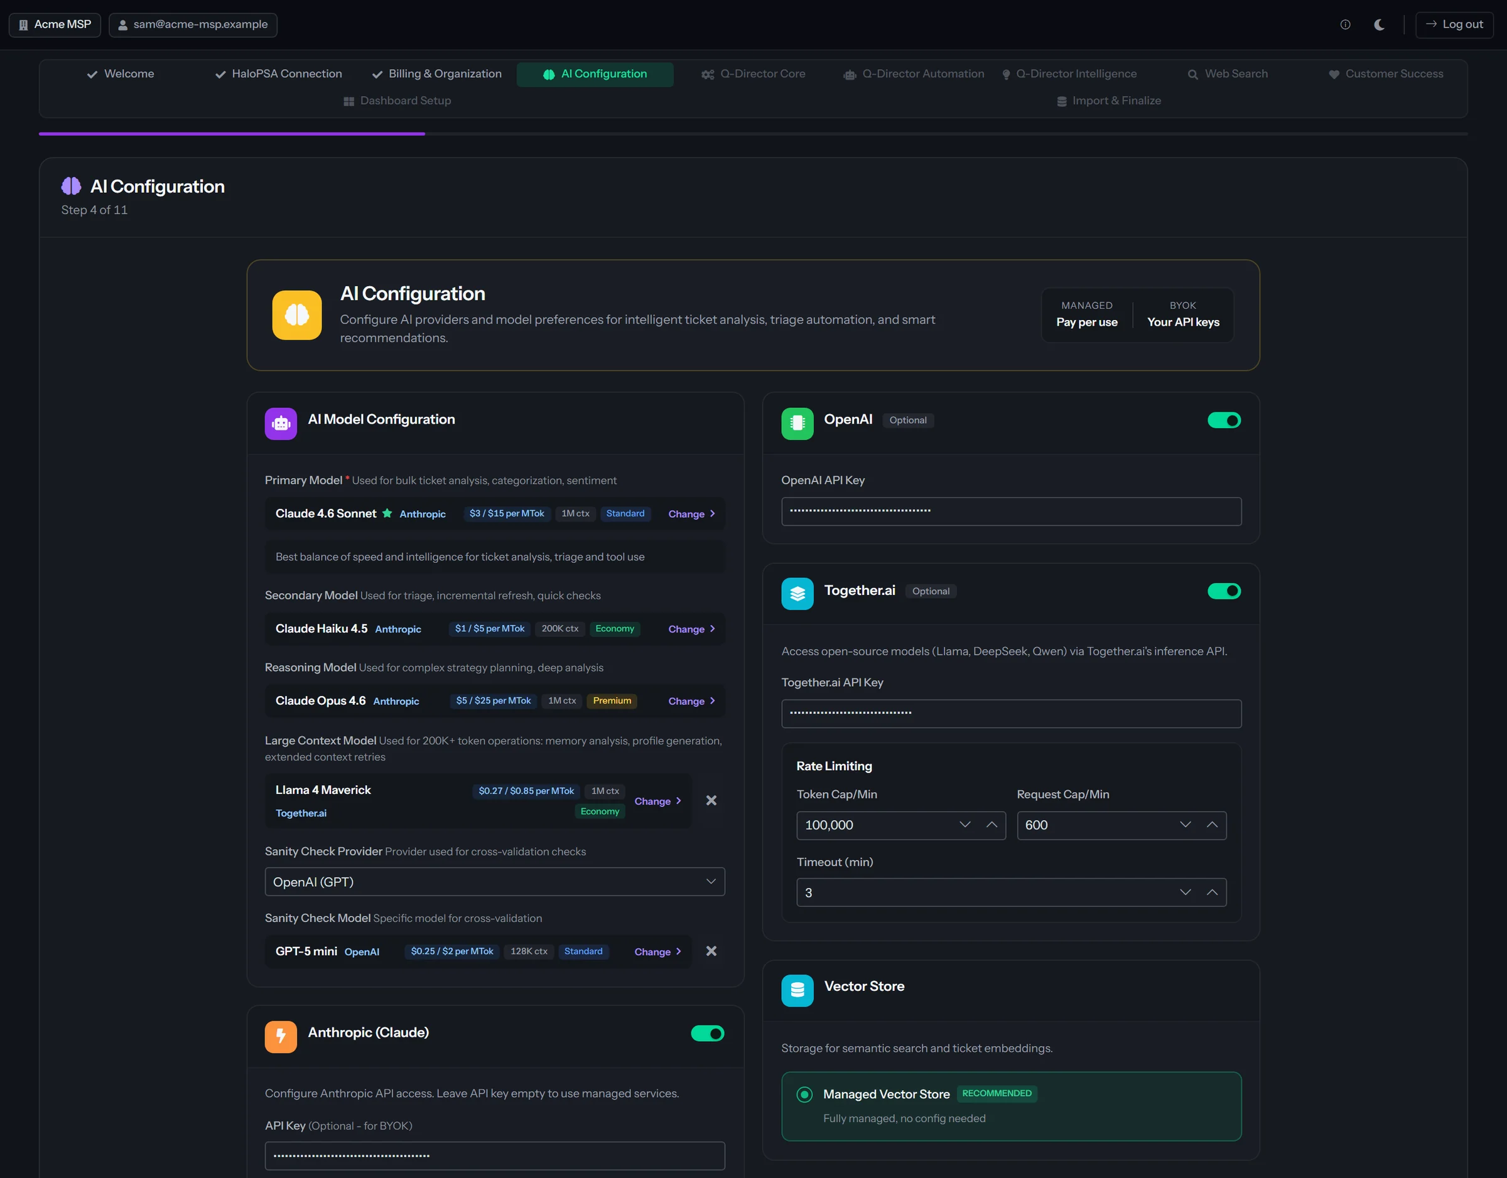Decrease the Request Cap/Min value
This screenshot has height=1178, width=1507.
(1186, 825)
